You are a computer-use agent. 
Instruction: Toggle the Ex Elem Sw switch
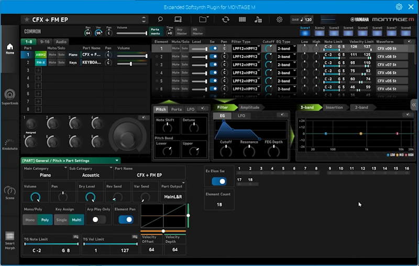click(x=219, y=181)
